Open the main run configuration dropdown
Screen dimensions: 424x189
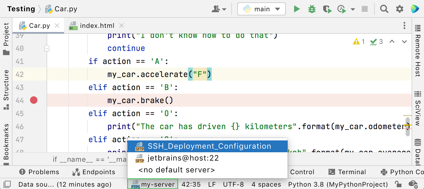pyautogui.click(x=261, y=9)
